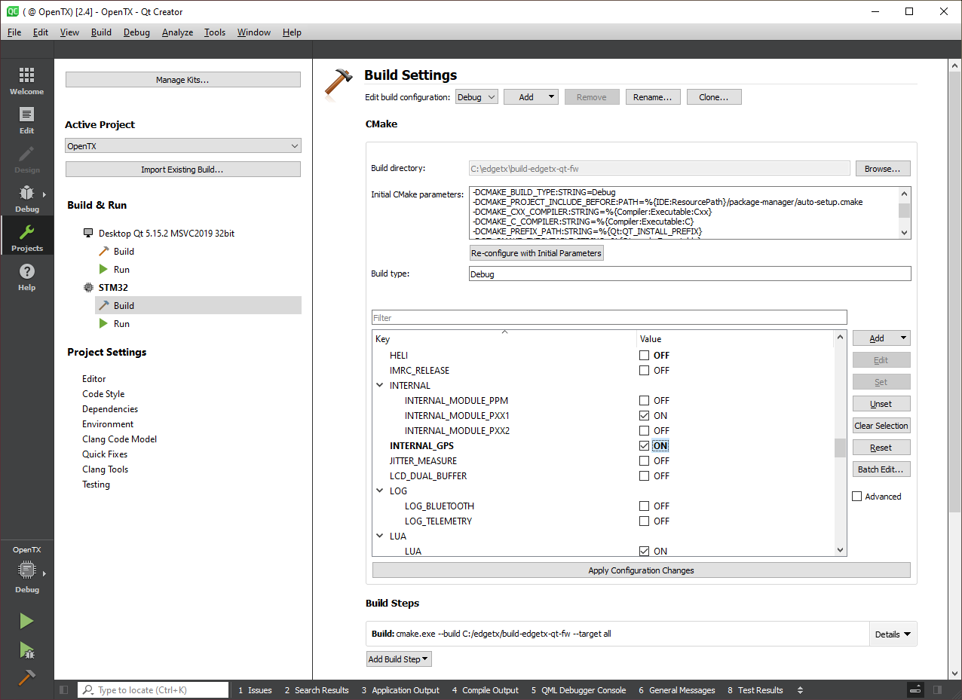962x700 pixels.
Task: Open the Debug build configuration dropdown
Action: (476, 97)
